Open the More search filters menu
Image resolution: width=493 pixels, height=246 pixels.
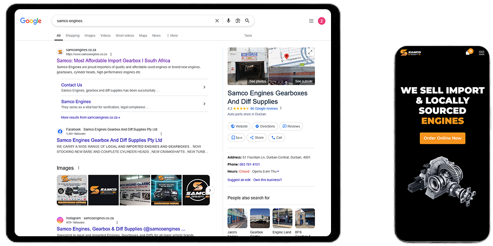coord(172,36)
